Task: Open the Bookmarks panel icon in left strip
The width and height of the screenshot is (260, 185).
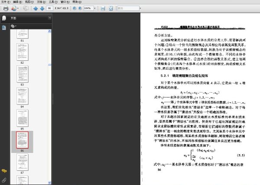Action: [4, 28]
